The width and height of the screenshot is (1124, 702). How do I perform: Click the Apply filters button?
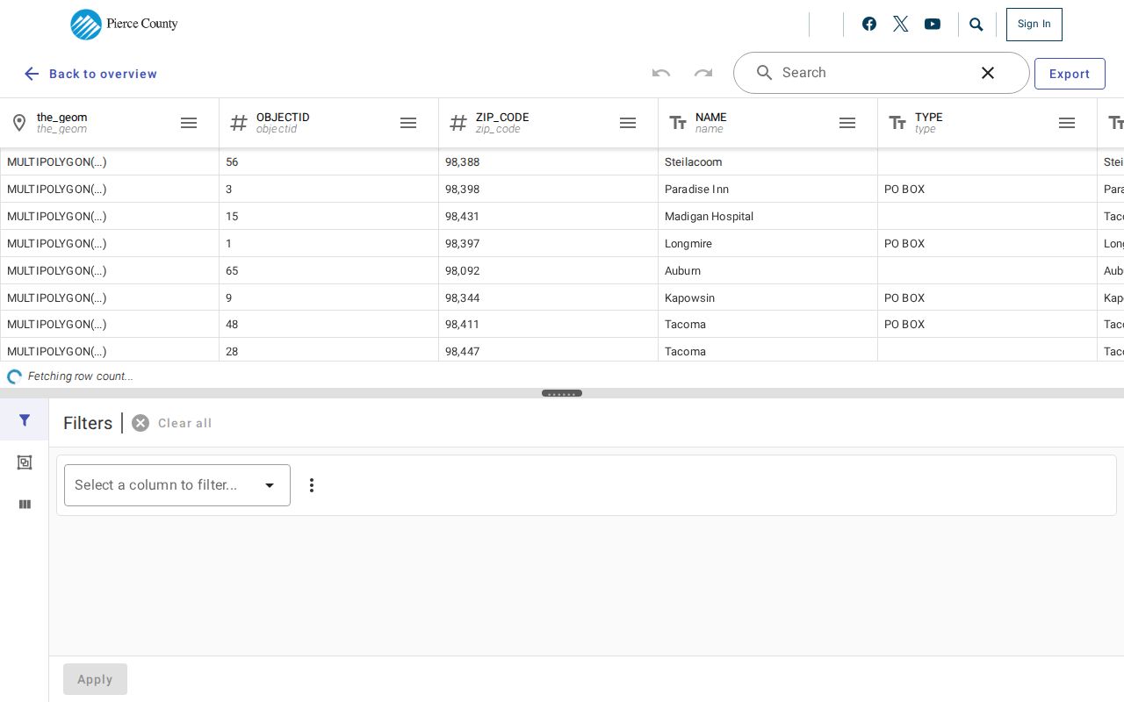tap(95, 679)
